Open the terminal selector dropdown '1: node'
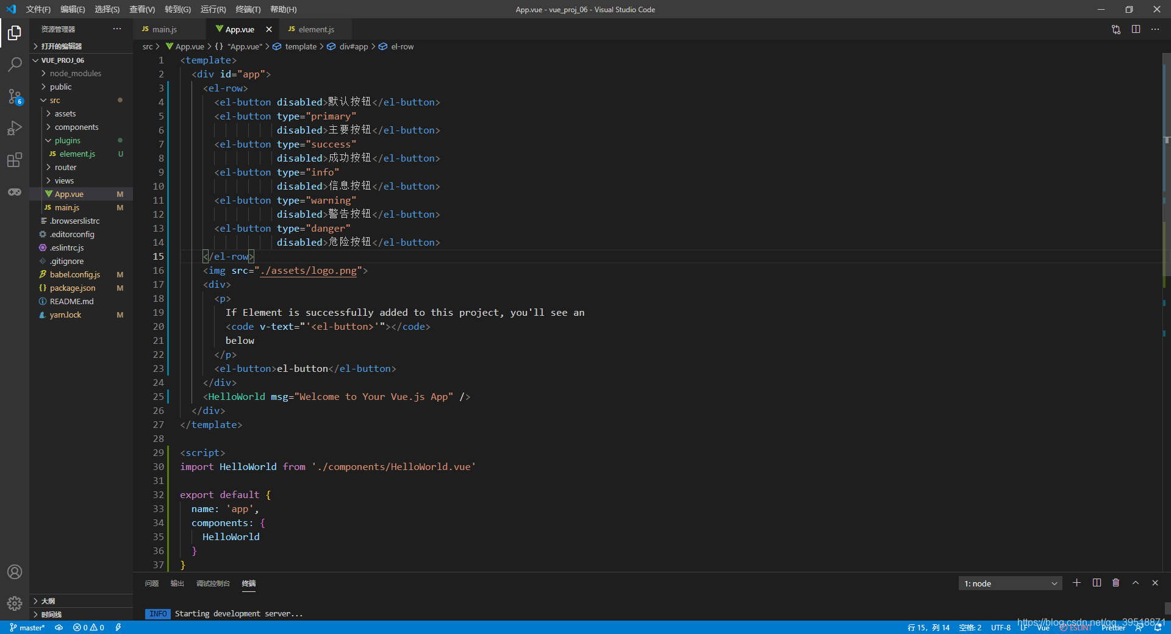 click(x=1011, y=583)
